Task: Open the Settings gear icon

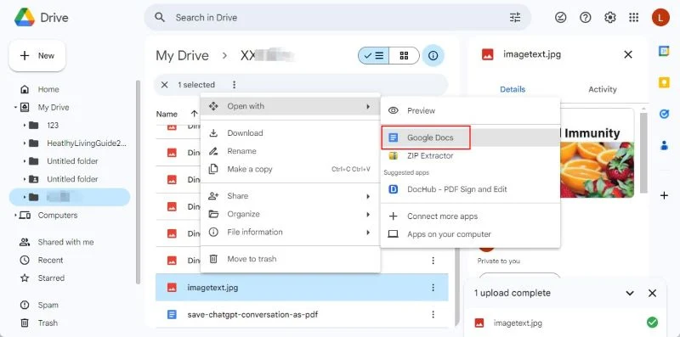Action: click(610, 17)
